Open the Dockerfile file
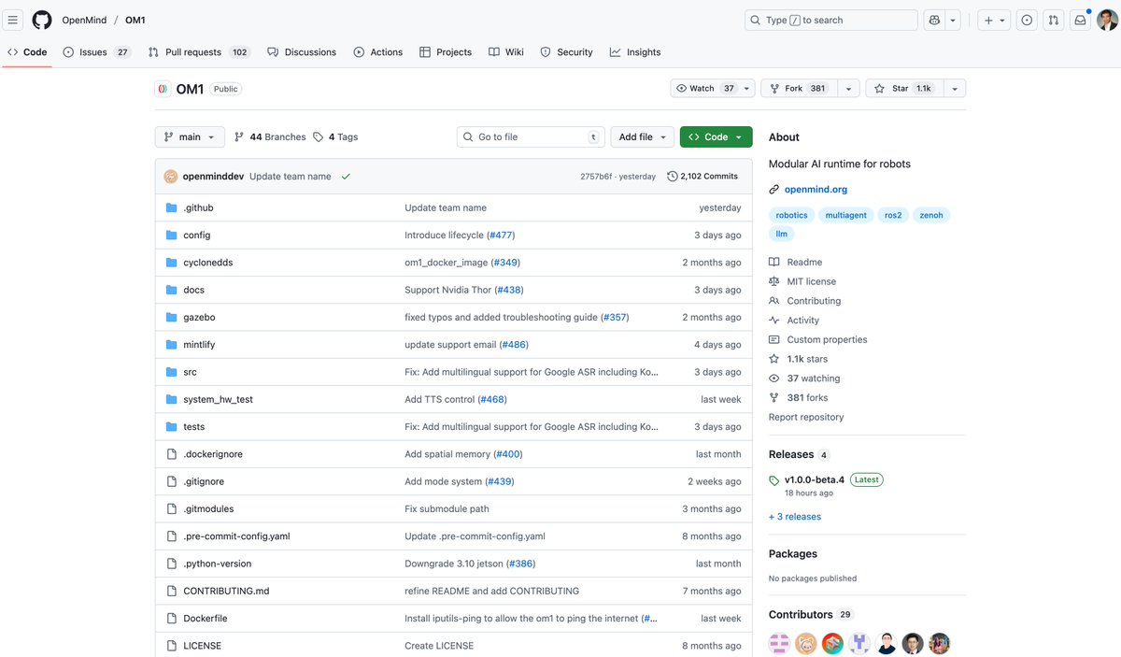Screen dimensions: 1121x657 (206, 619)
